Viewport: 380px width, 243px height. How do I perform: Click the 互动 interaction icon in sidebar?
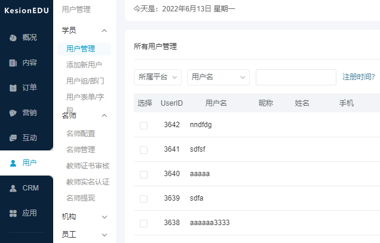click(x=13, y=138)
